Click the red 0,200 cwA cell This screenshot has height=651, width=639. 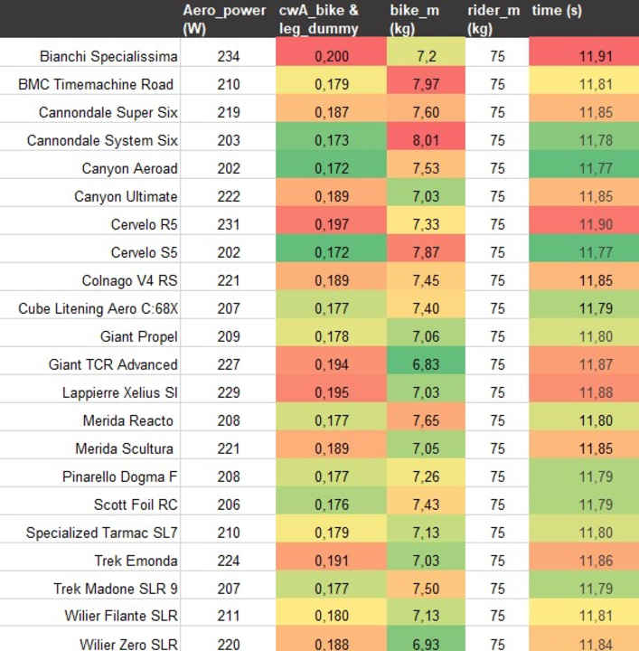[332, 56]
